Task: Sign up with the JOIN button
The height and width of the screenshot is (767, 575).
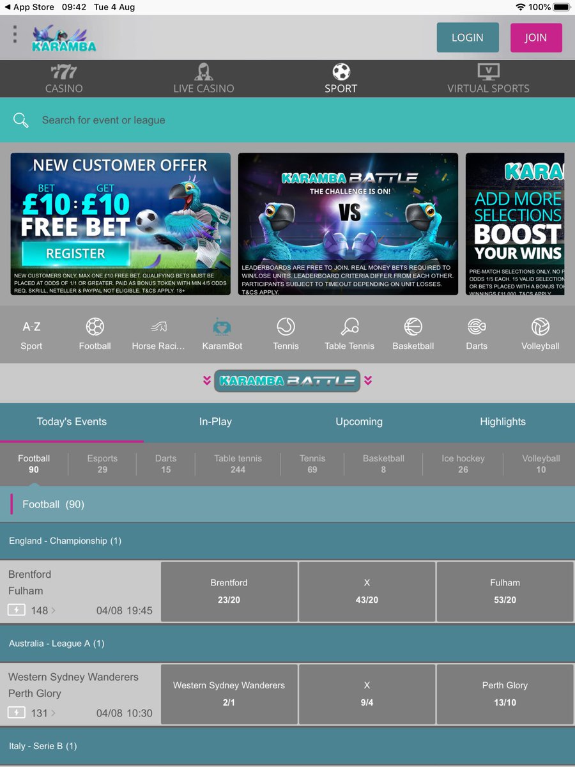Action: tap(536, 38)
